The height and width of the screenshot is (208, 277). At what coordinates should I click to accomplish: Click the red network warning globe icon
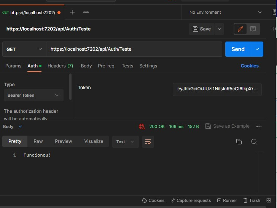142,126
